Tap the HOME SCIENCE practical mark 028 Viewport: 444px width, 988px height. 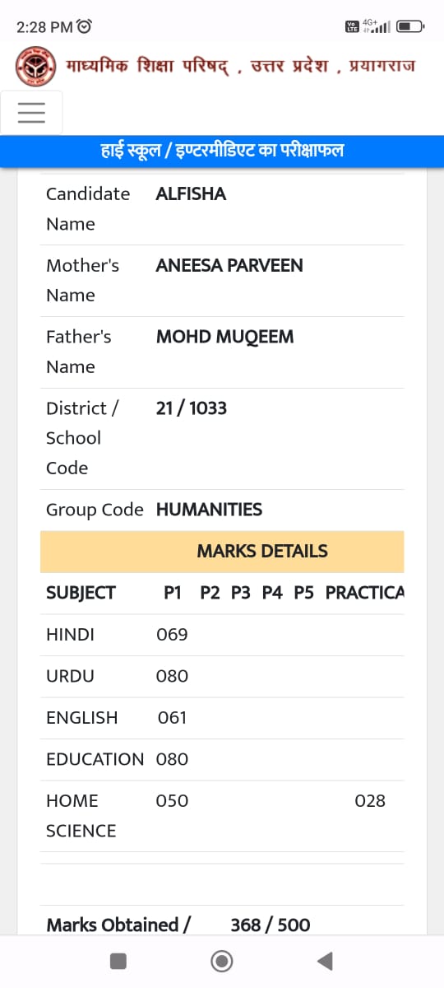pyautogui.click(x=370, y=801)
